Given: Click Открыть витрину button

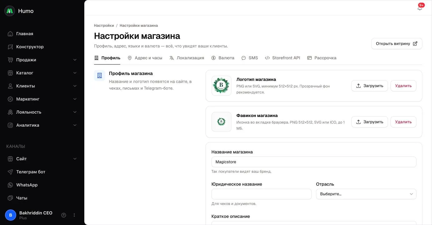Looking at the screenshot, I should 397,44.
